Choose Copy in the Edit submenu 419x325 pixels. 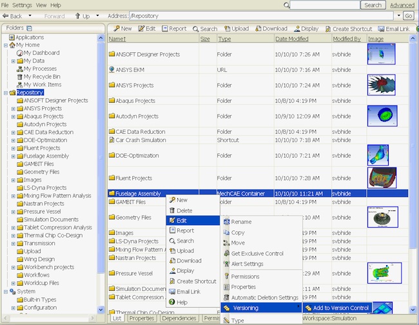pyautogui.click(x=234, y=232)
